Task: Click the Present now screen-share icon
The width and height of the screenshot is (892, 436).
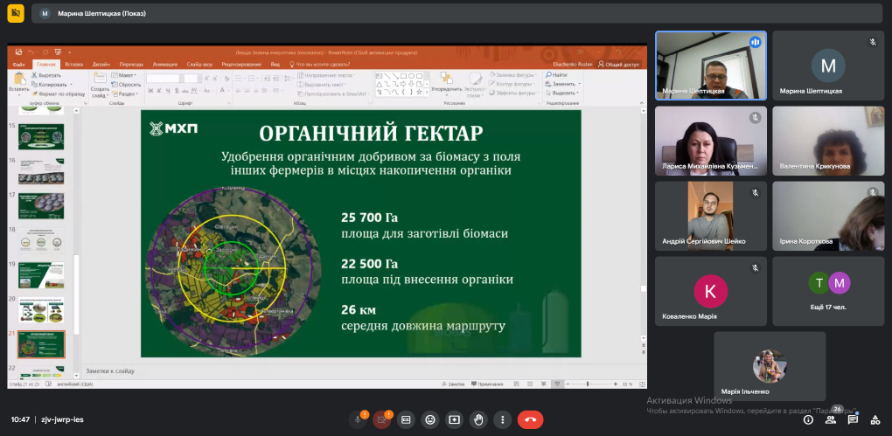Action: (x=454, y=419)
